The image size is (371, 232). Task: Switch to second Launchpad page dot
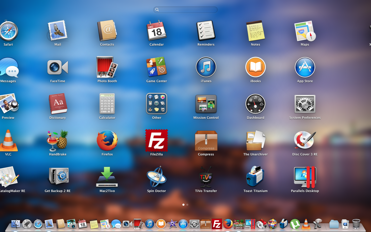coord(187,205)
